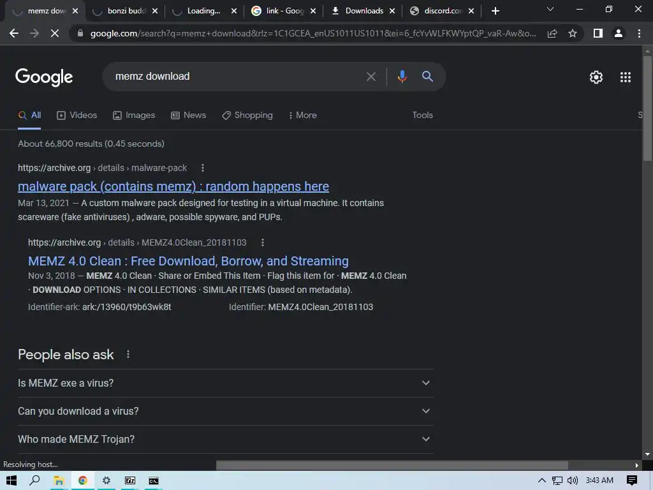Open network icon in system tray
653x490 pixels.
(557, 481)
